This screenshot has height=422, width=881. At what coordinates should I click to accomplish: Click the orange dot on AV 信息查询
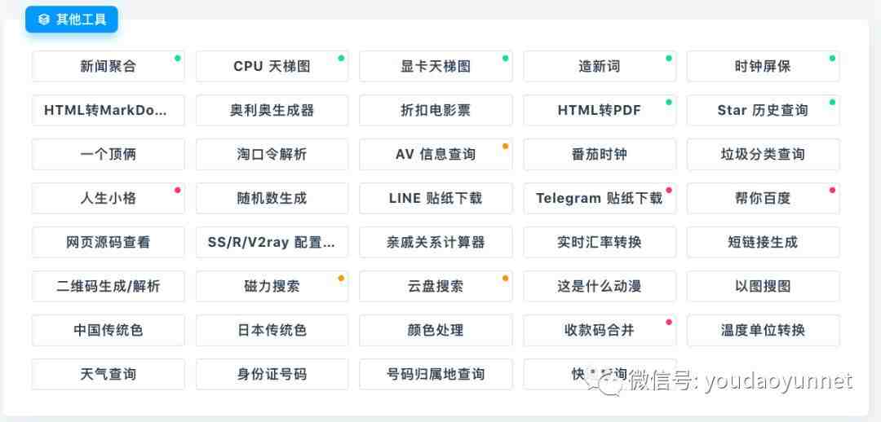[x=505, y=146]
